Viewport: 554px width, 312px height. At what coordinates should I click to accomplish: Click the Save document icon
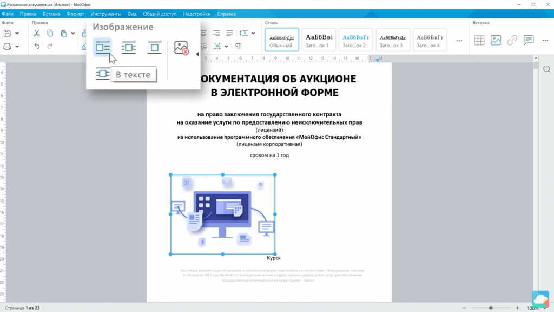(x=7, y=33)
